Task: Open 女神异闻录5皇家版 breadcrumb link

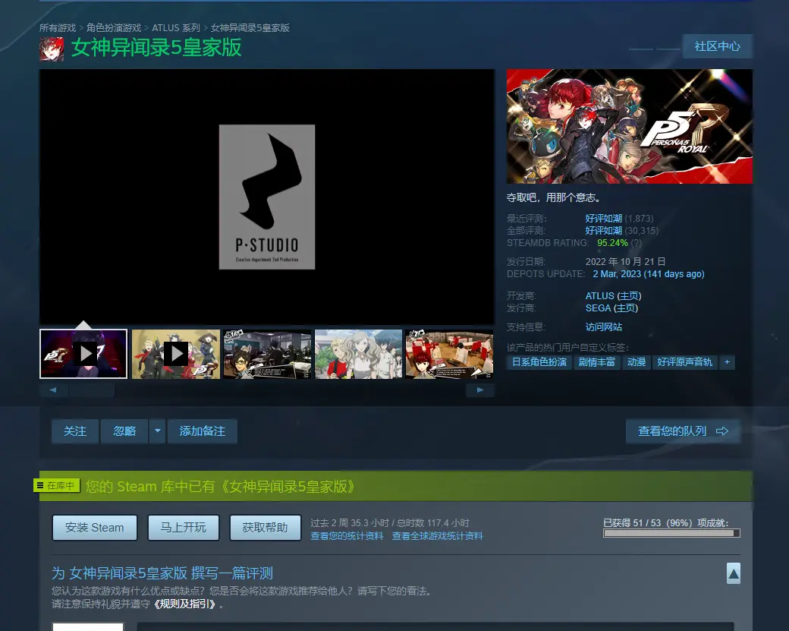Action: [x=250, y=27]
